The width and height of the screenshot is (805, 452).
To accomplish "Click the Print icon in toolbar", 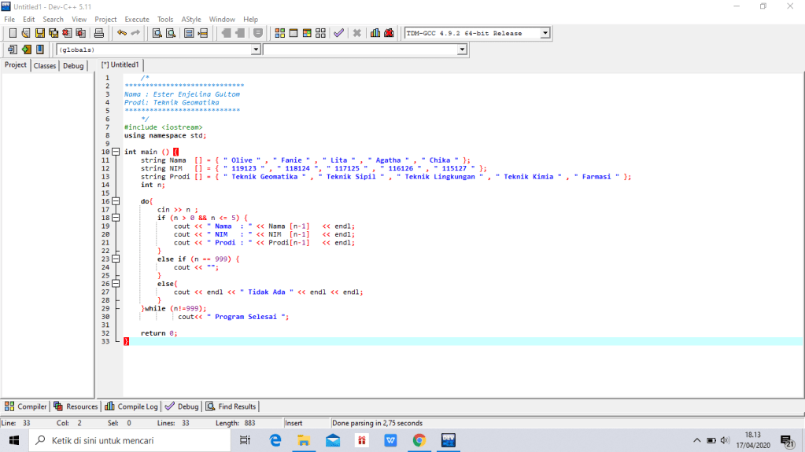I will coord(99,33).
